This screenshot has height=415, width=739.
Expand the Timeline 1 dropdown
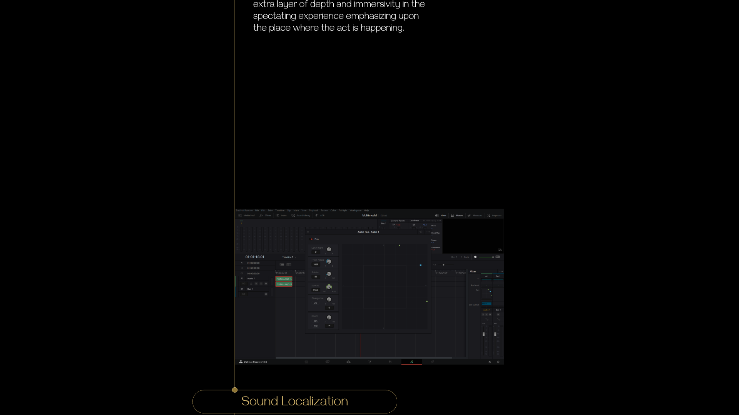(x=289, y=257)
